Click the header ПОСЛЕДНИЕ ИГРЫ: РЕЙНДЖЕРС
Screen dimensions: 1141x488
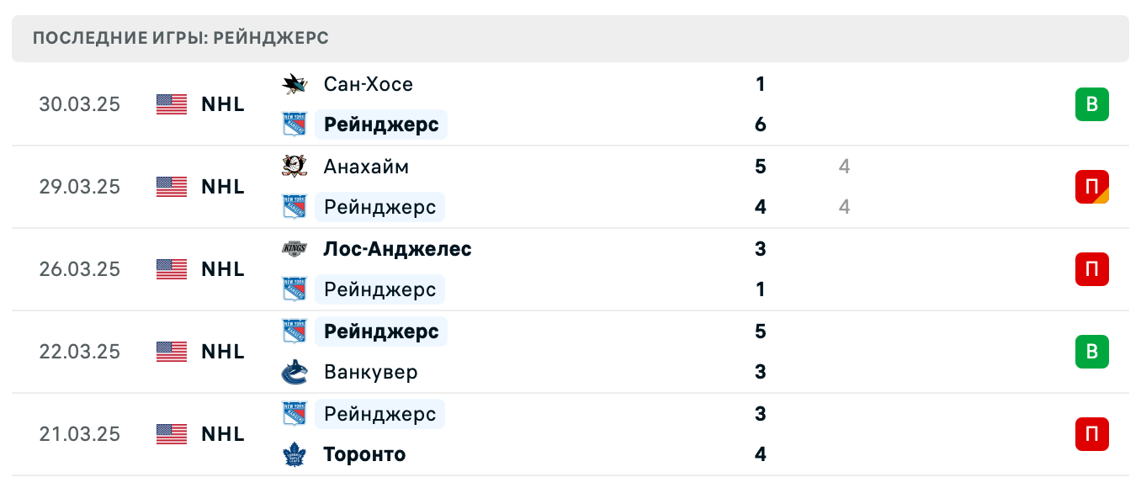click(x=180, y=38)
